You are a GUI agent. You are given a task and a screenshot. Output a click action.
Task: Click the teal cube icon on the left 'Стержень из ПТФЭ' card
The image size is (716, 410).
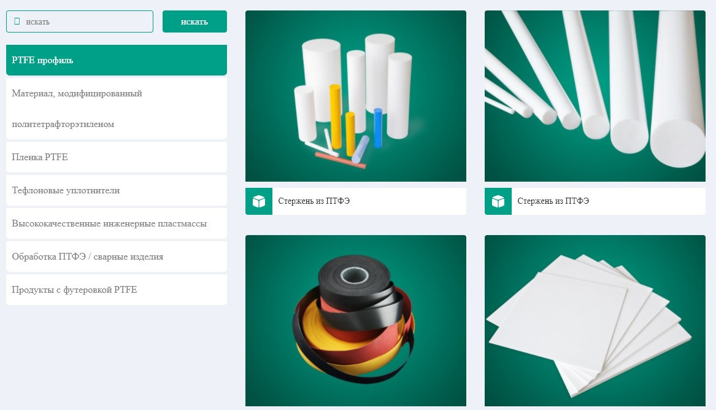coord(258,201)
